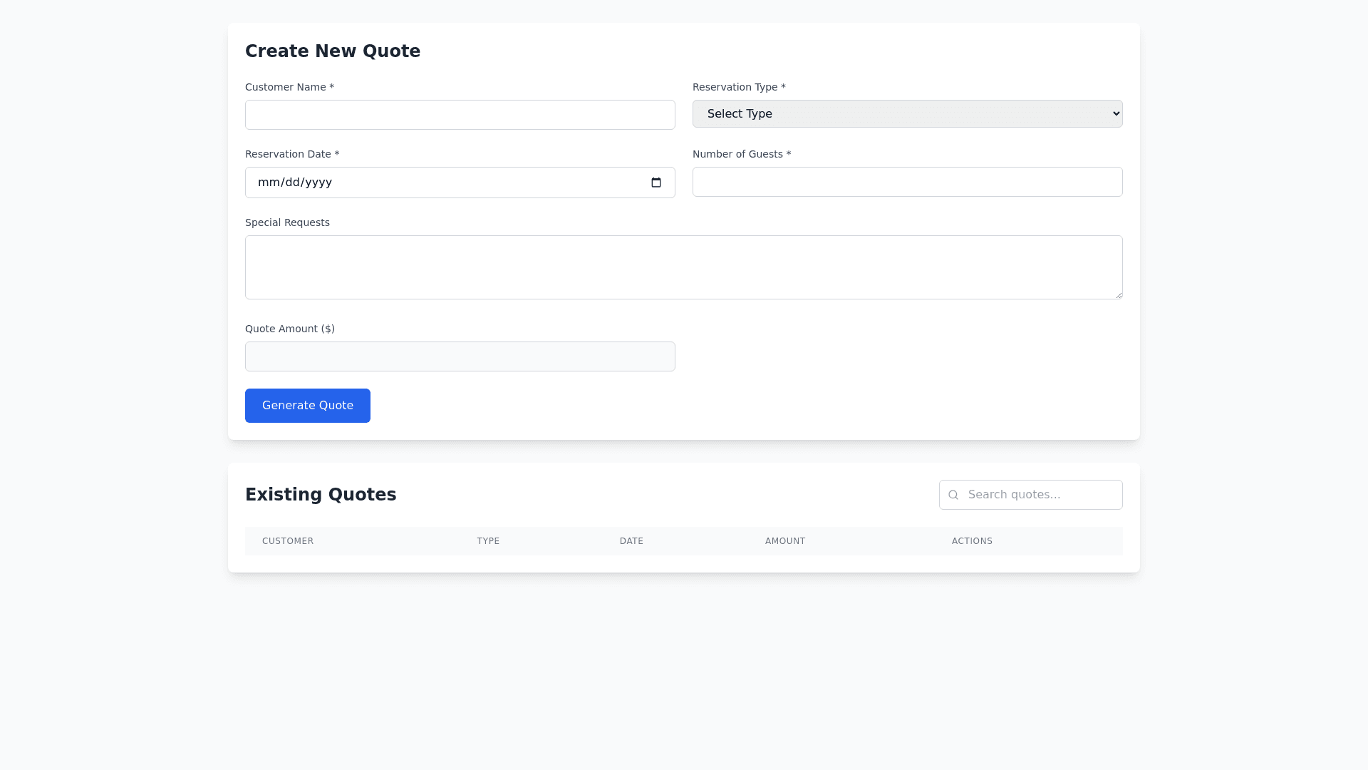Click the Search quotes box
The height and width of the screenshot is (770, 1368).
(1040, 495)
